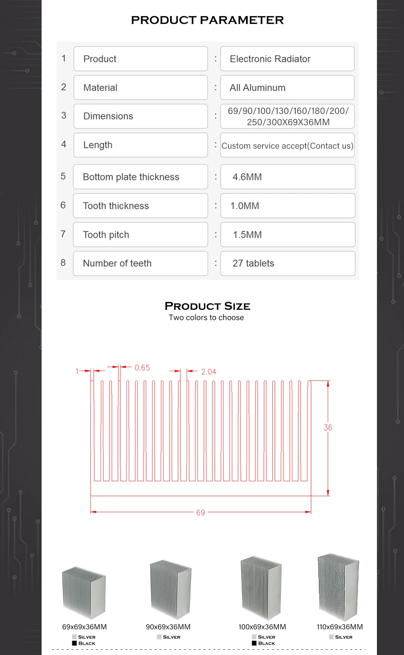Click the All Aluminum value box
The height and width of the screenshot is (655, 404).
287,88
